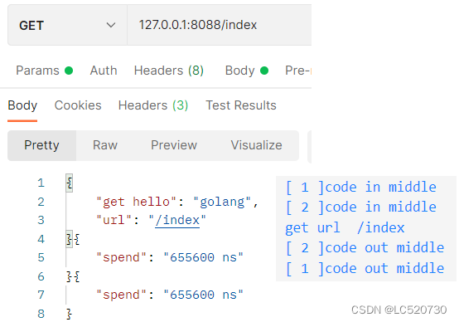Switch to the Auth request tab

pos(104,71)
